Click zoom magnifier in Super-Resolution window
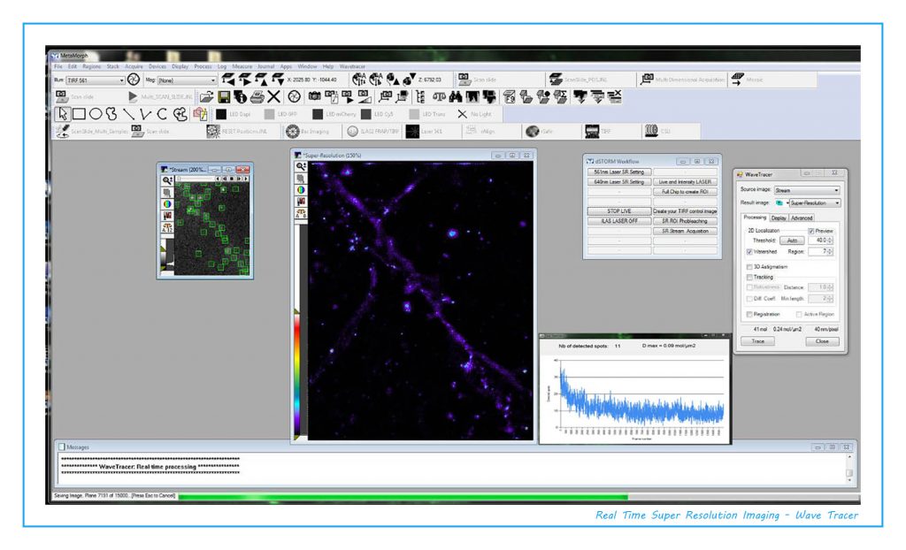Image resolution: width=906 pixels, height=550 pixels. pos(301,165)
